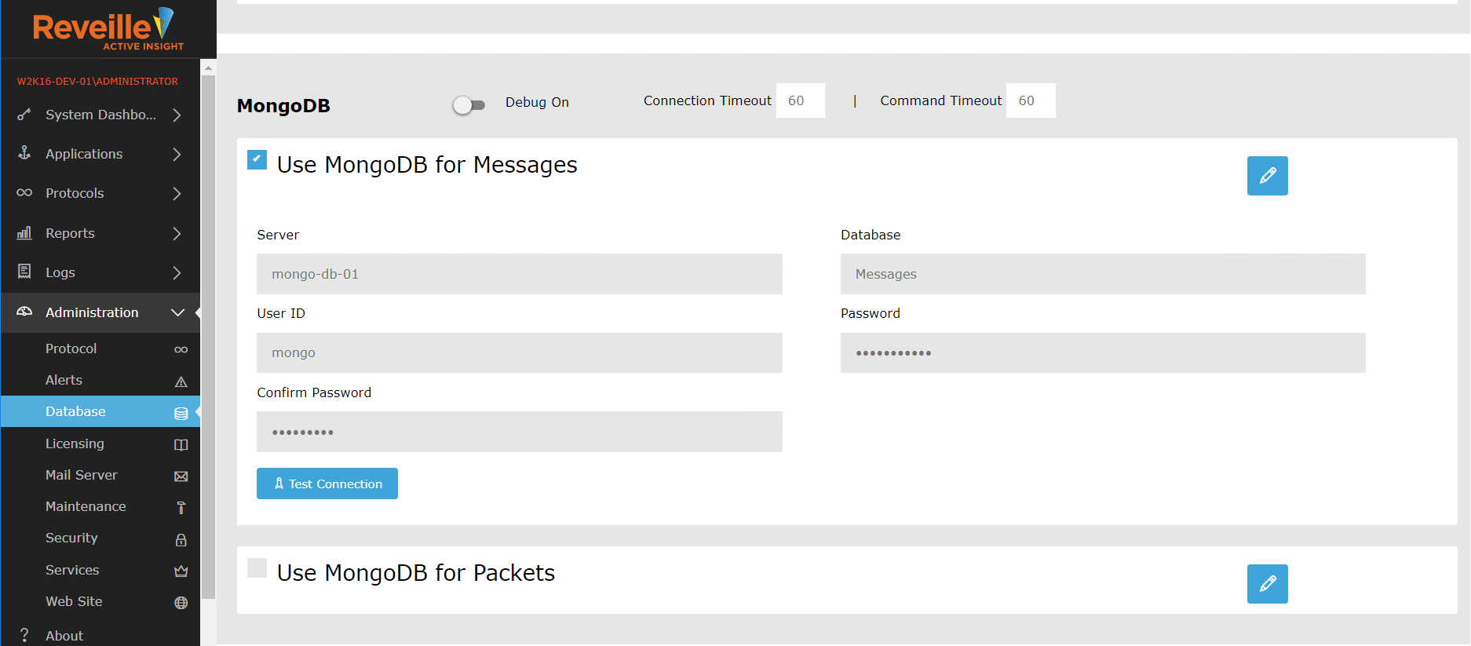Check Use MongoDB for Packets checkbox
The width and height of the screenshot is (1471, 646).
click(257, 568)
